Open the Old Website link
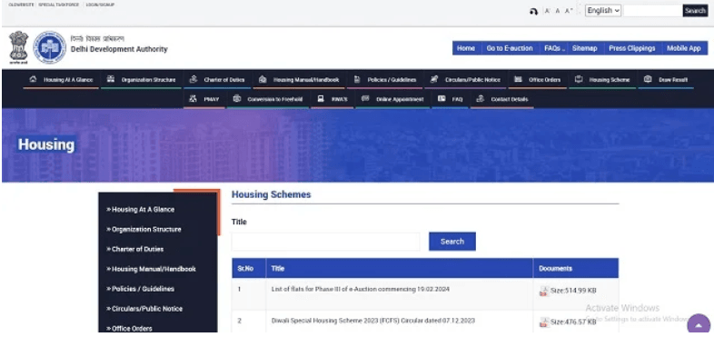Image resolution: width=714 pixels, height=337 pixels. 21,5
